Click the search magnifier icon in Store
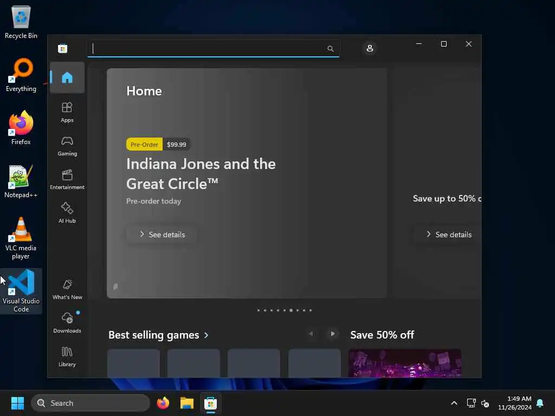Image resolution: width=555 pixels, height=416 pixels. (330, 48)
